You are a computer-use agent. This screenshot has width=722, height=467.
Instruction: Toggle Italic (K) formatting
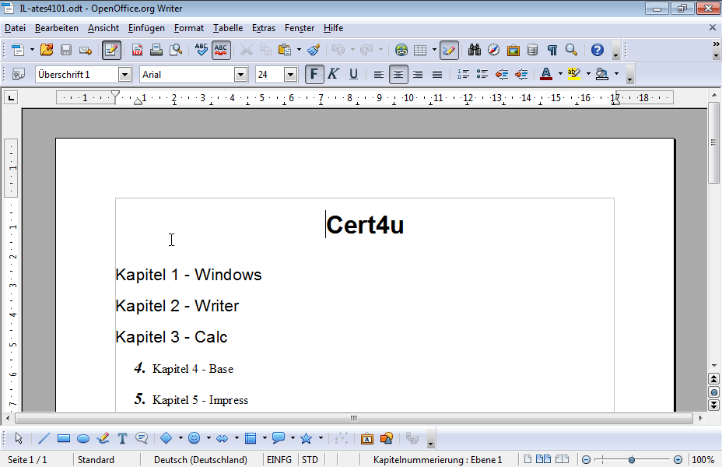tap(333, 74)
